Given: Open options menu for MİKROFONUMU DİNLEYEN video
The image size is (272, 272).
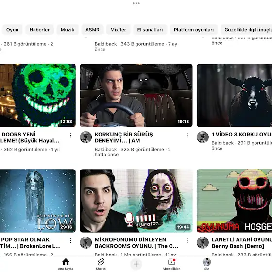Looking at the screenshot, I should [187, 240].
